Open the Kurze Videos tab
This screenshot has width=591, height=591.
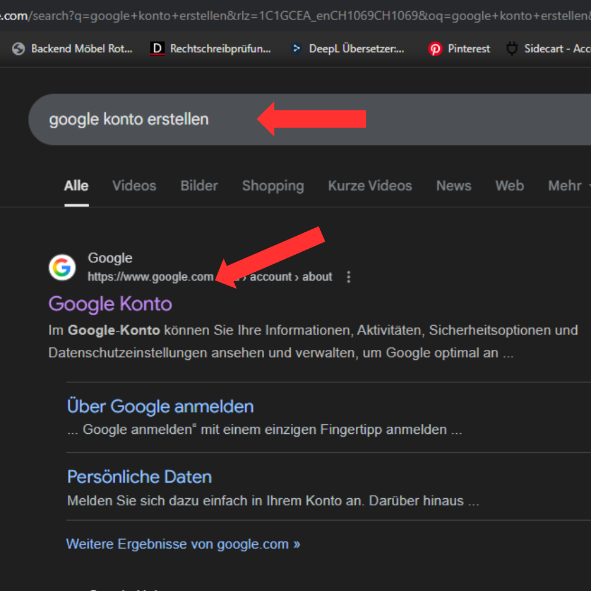[370, 186]
